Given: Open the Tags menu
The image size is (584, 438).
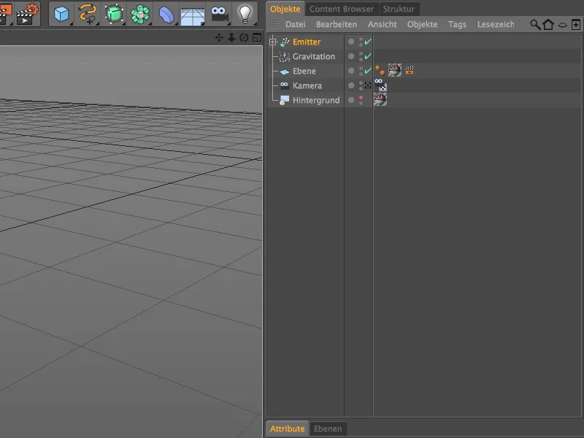Looking at the screenshot, I should coord(457,24).
